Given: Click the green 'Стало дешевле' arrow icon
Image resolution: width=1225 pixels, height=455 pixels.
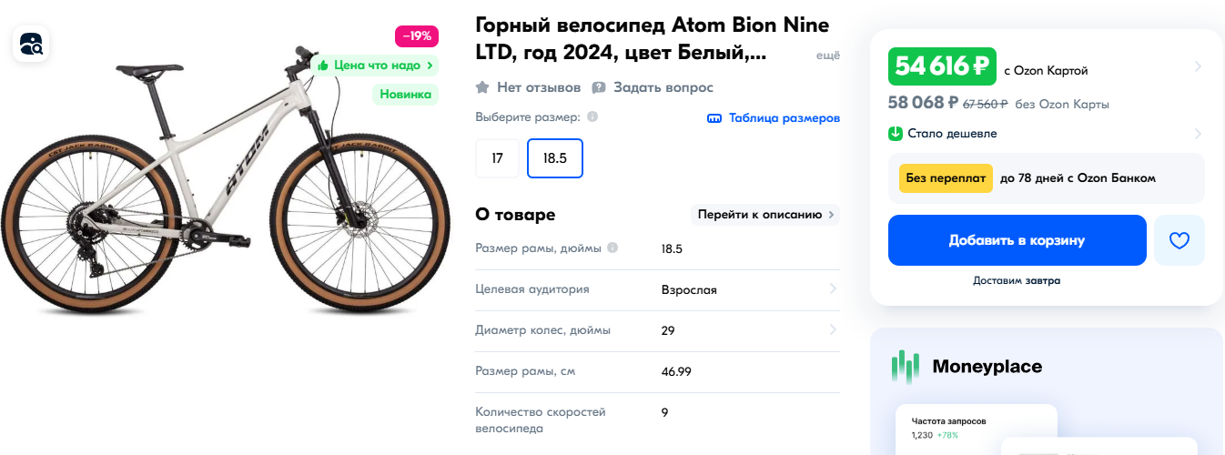Looking at the screenshot, I should click(896, 134).
